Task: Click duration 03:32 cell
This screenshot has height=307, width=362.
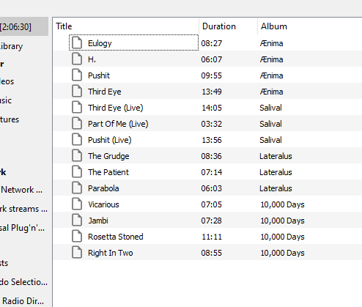Action: 212,124
